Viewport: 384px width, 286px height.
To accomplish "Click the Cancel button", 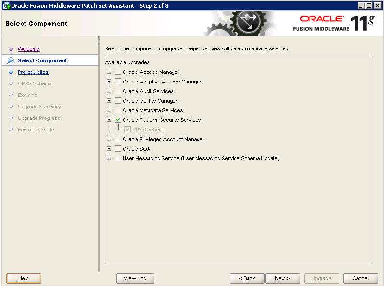I will [x=360, y=278].
